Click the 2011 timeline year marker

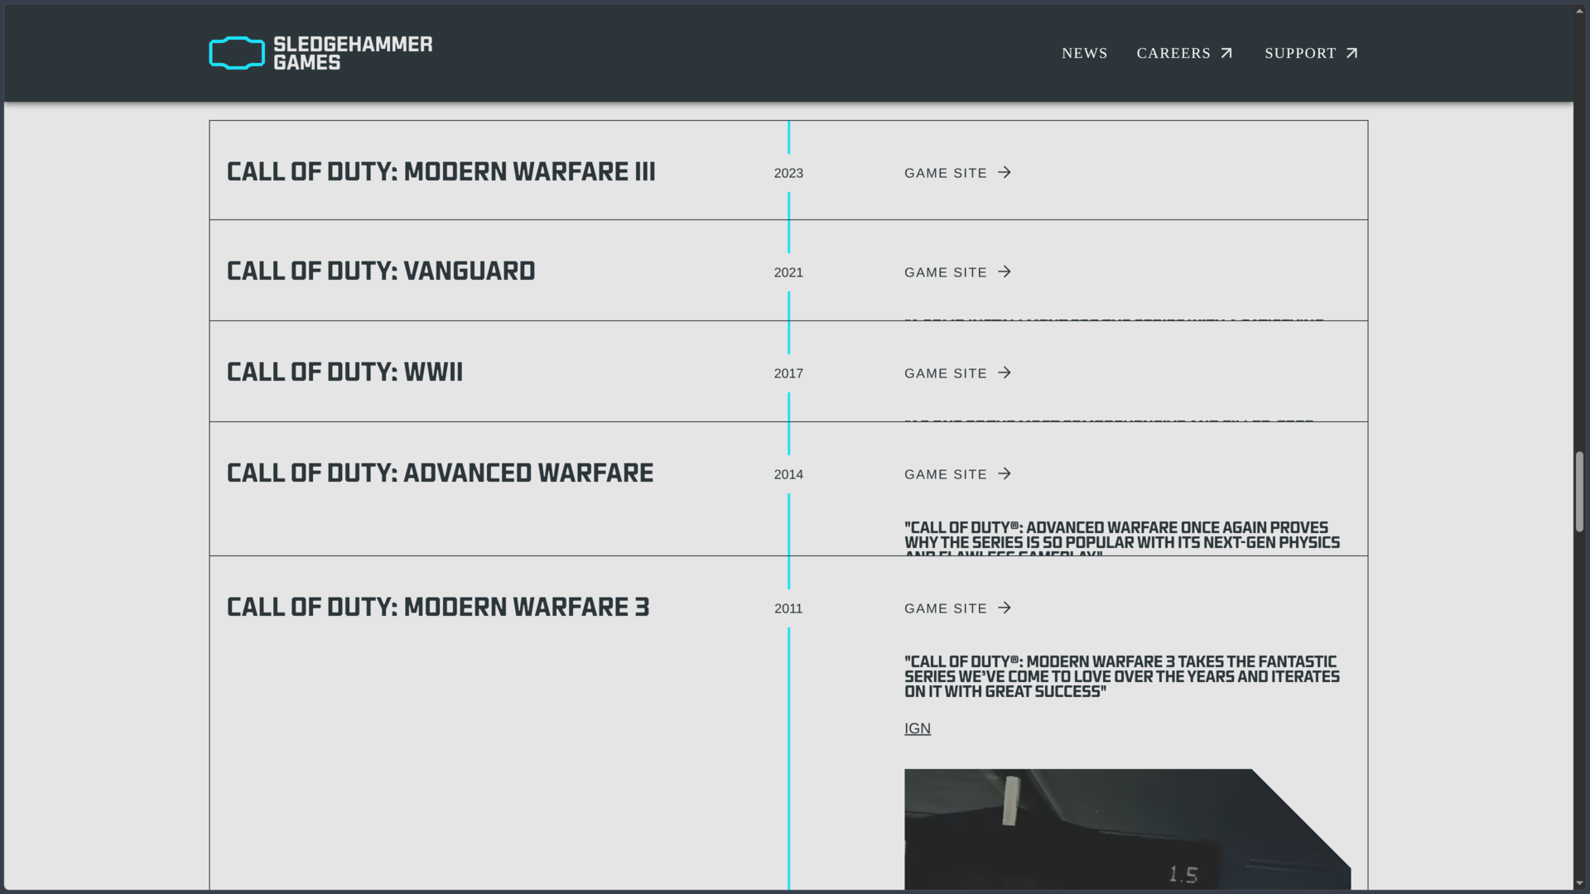[x=788, y=608]
